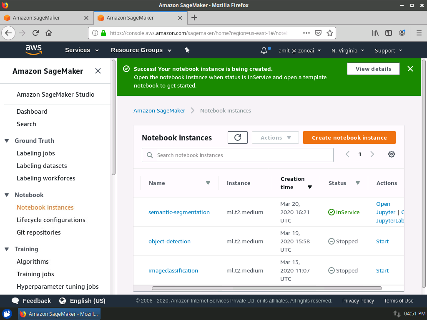Open the English (US) language selector
Viewport: 427px width, 320px height.
point(82,301)
